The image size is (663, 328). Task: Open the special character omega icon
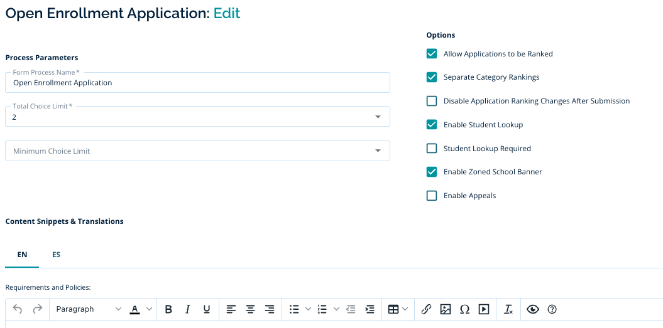click(x=464, y=309)
